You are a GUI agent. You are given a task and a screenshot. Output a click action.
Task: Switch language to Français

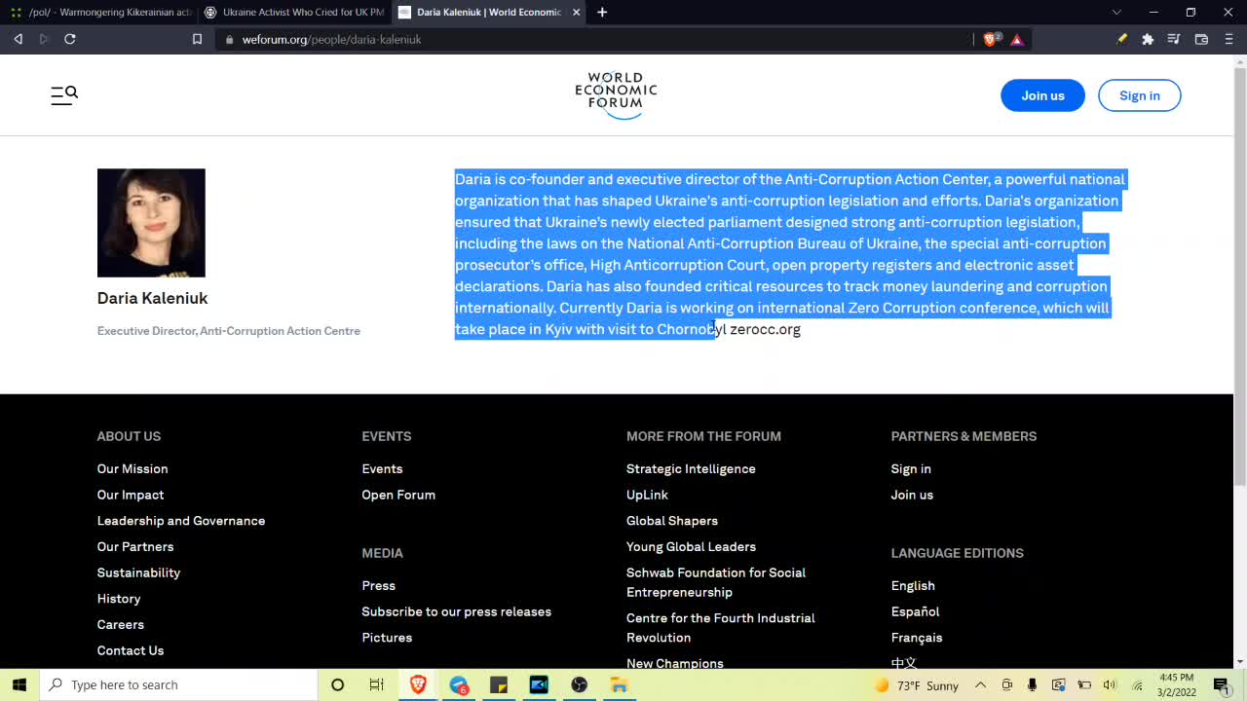pos(917,638)
